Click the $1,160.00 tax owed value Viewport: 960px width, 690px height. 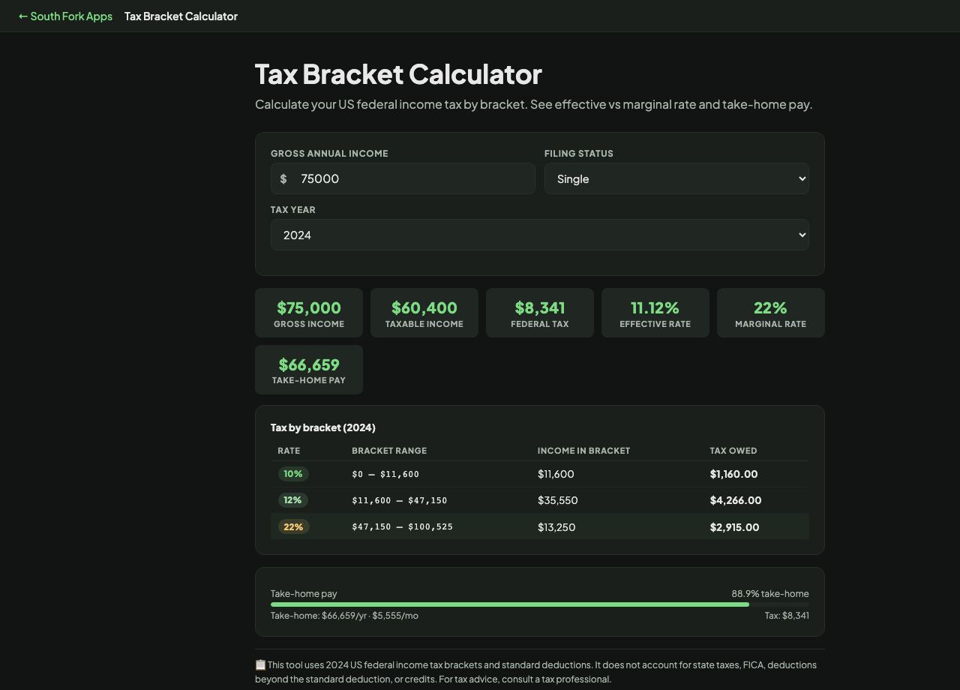tap(733, 474)
